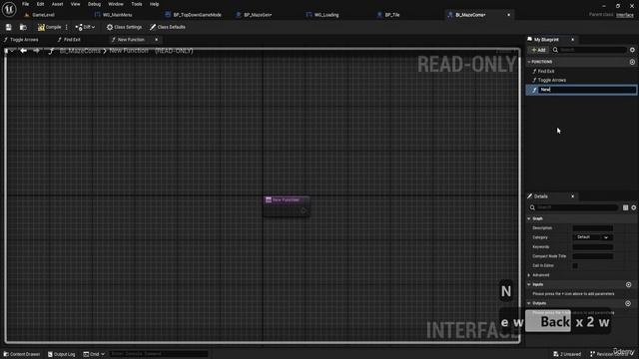Close the BI_MazeComs tab
639x359 pixels.
508,15
